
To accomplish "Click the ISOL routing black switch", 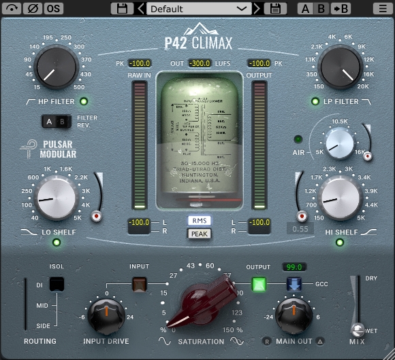I will point(57,284).
